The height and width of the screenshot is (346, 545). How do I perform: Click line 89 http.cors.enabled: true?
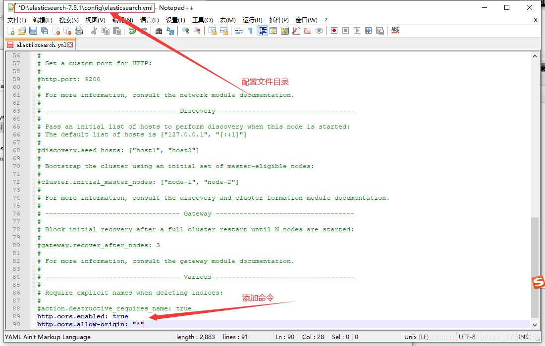click(83, 316)
